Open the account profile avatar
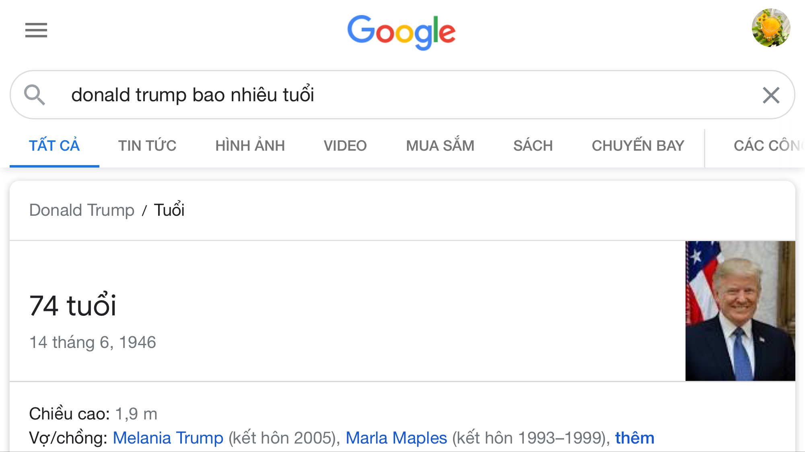 pyautogui.click(x=771, y=28)
